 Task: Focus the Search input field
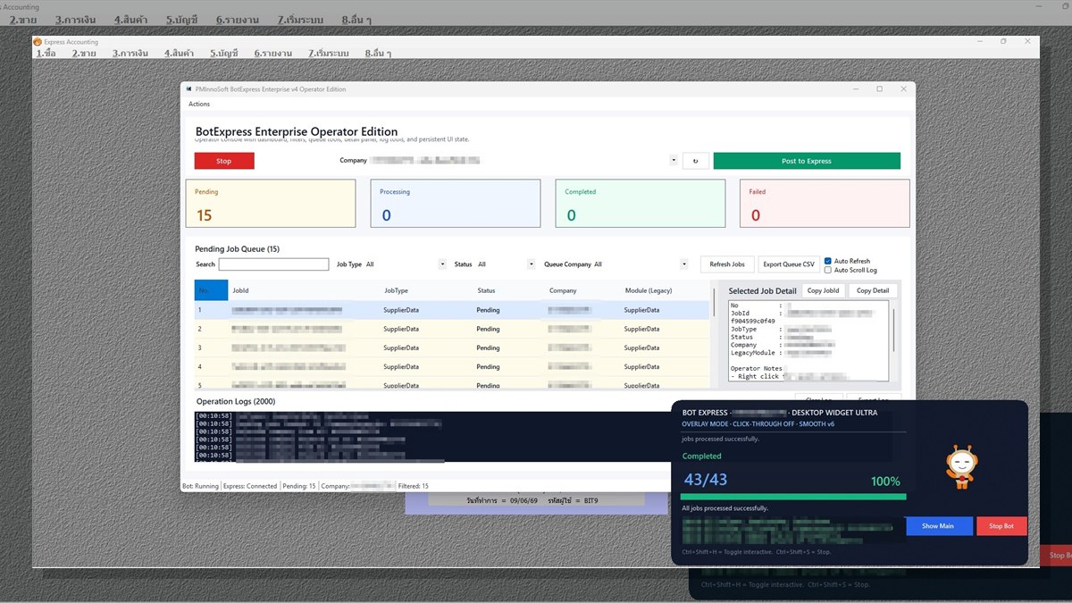[273, 264]
